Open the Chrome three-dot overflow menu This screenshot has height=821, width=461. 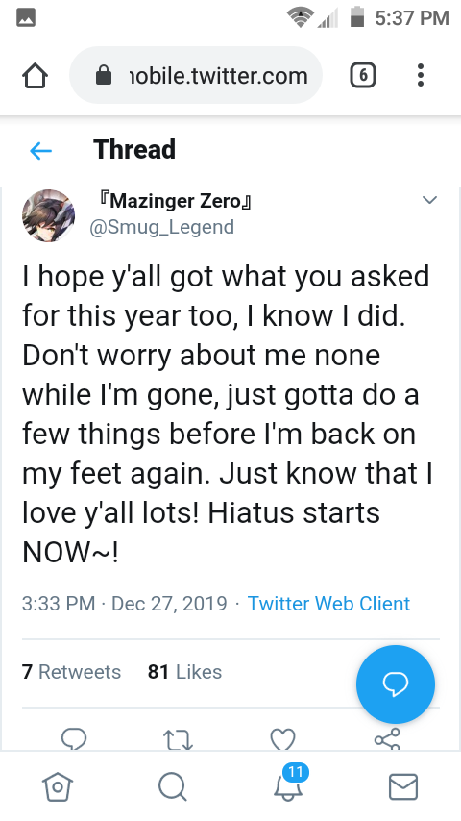421,75
